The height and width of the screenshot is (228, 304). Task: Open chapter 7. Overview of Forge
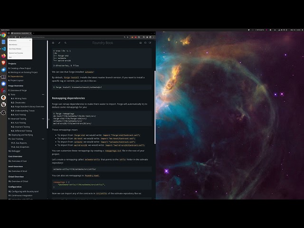(18, 91)
